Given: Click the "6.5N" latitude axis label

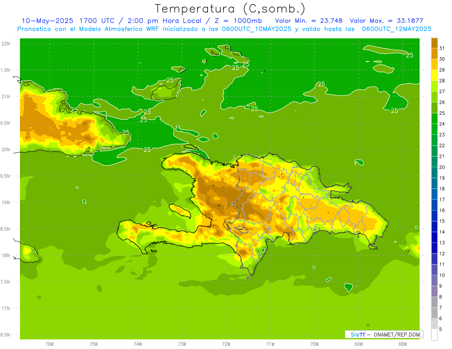Looking at the screenshot, I should (x=6, y=335).
